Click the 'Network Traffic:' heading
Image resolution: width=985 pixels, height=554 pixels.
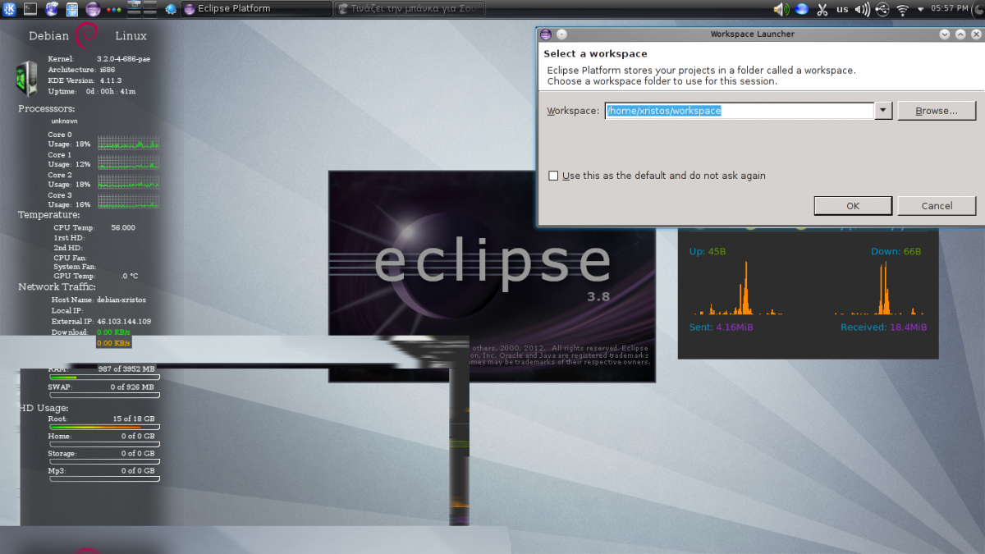(57, 287)
